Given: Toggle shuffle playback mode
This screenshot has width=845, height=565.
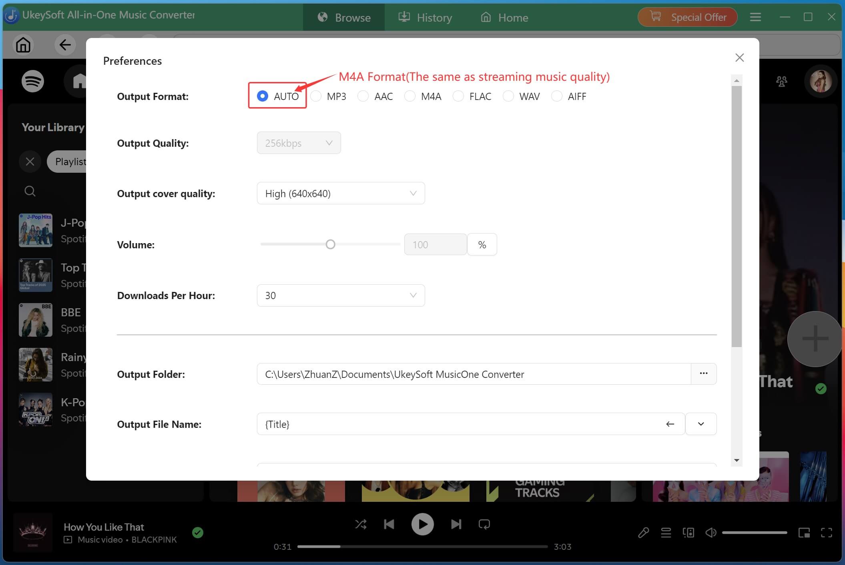Looking at the screenshot, I should pyautogui.click(x=361, y=524).
